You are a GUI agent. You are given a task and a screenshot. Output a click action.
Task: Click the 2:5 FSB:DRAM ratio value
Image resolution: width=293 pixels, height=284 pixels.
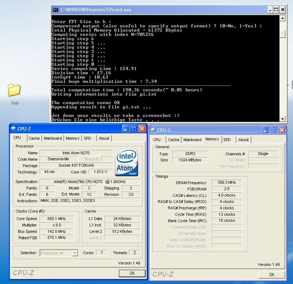[x=227, y=189]
